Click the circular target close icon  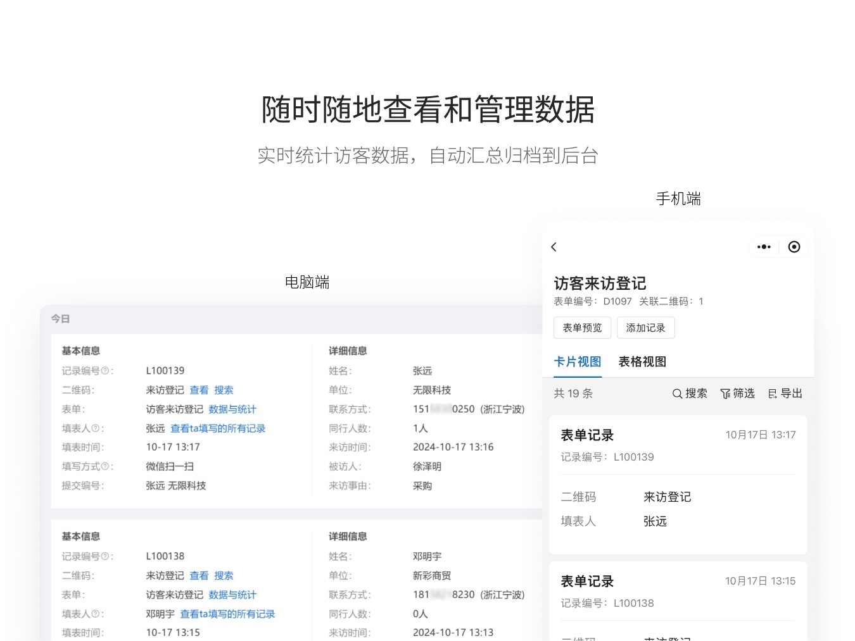click(x=794, y=247)
